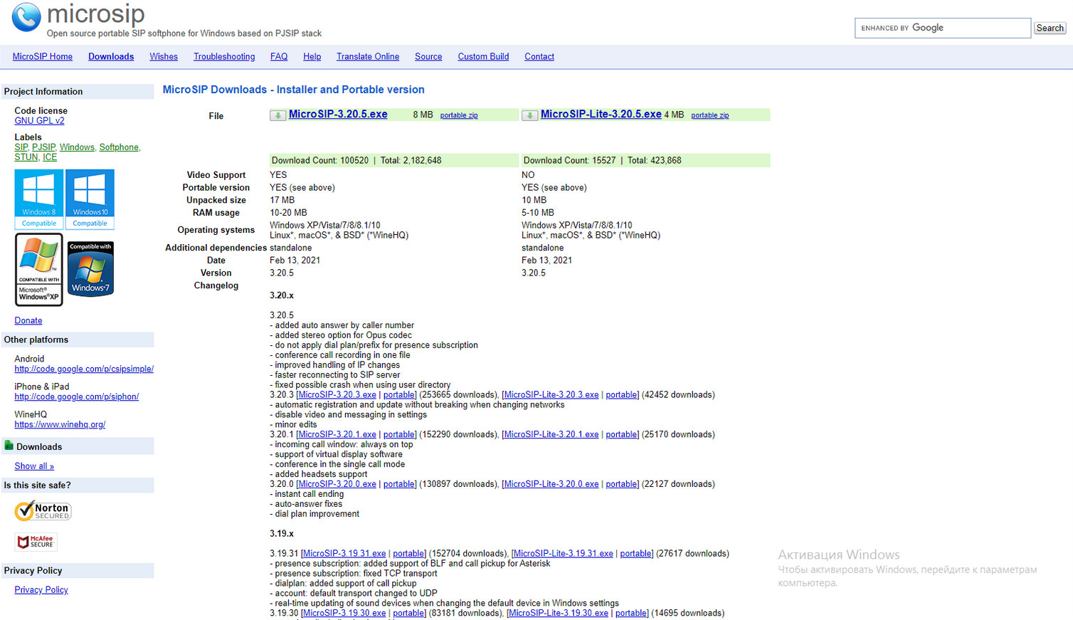Click the download arrow icon beside MicroSIP-Lite-3.20.5.exe
The image size is (1073, 620).
pos(529,115)
